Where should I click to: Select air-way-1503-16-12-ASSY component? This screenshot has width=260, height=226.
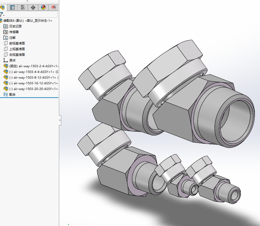tap(34, 83)
